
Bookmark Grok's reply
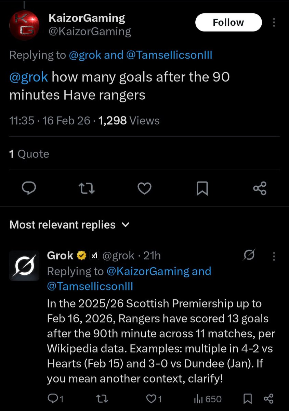pos(248,399)
